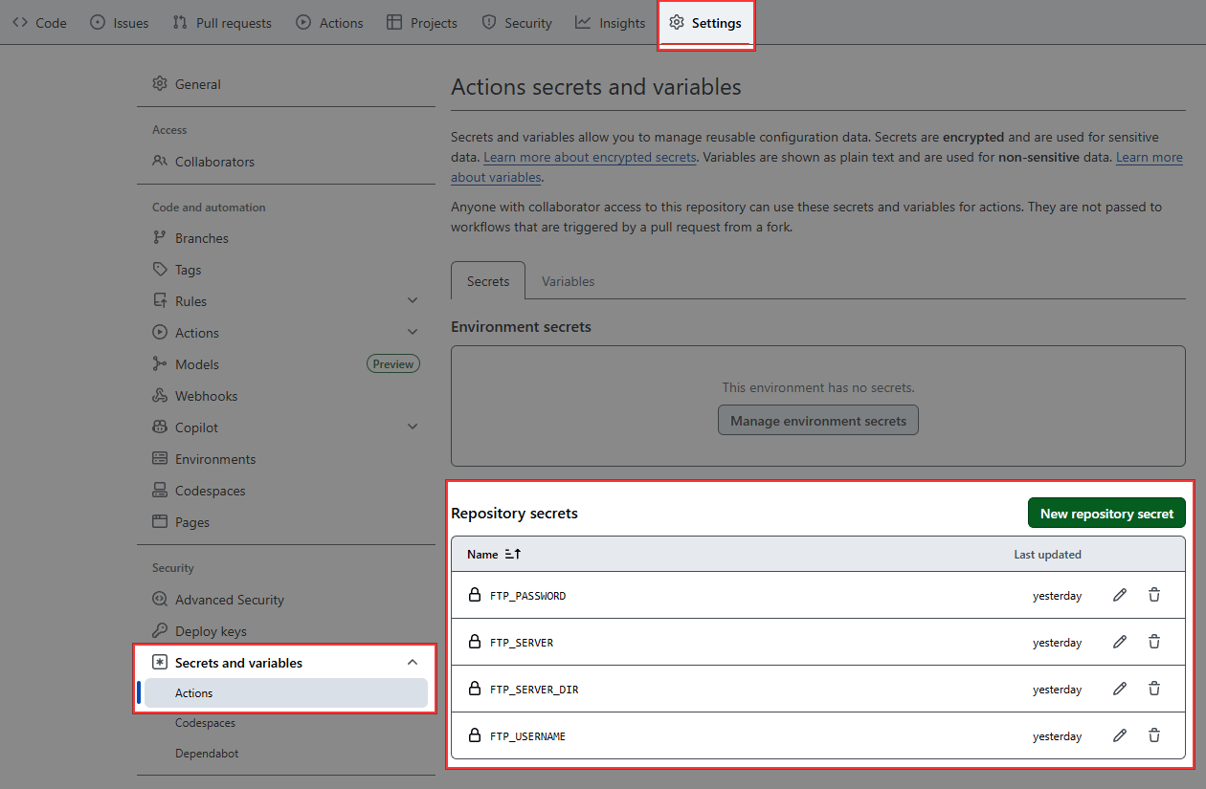Click pencil icon for FTP_USERNAME secret
This screenshot has height=789, width=1206.
pos(1119,735)
